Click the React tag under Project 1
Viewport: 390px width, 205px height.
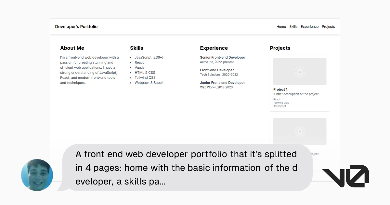pos(276,99)
